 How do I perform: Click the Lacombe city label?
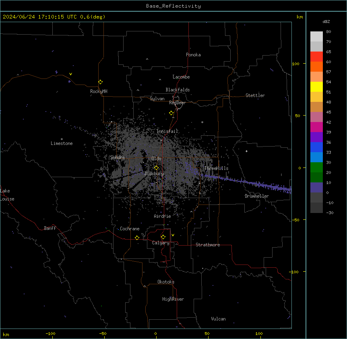click(181, 77)
